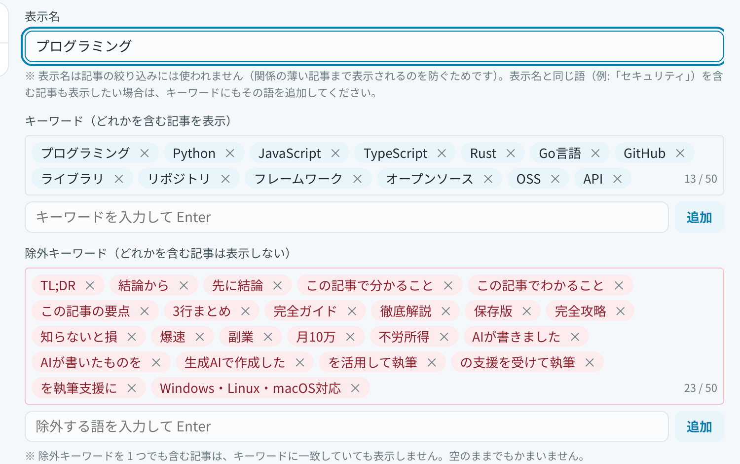Remove the Rust keyword tag
The image size is (740, 464).
(x=511, y=153)
